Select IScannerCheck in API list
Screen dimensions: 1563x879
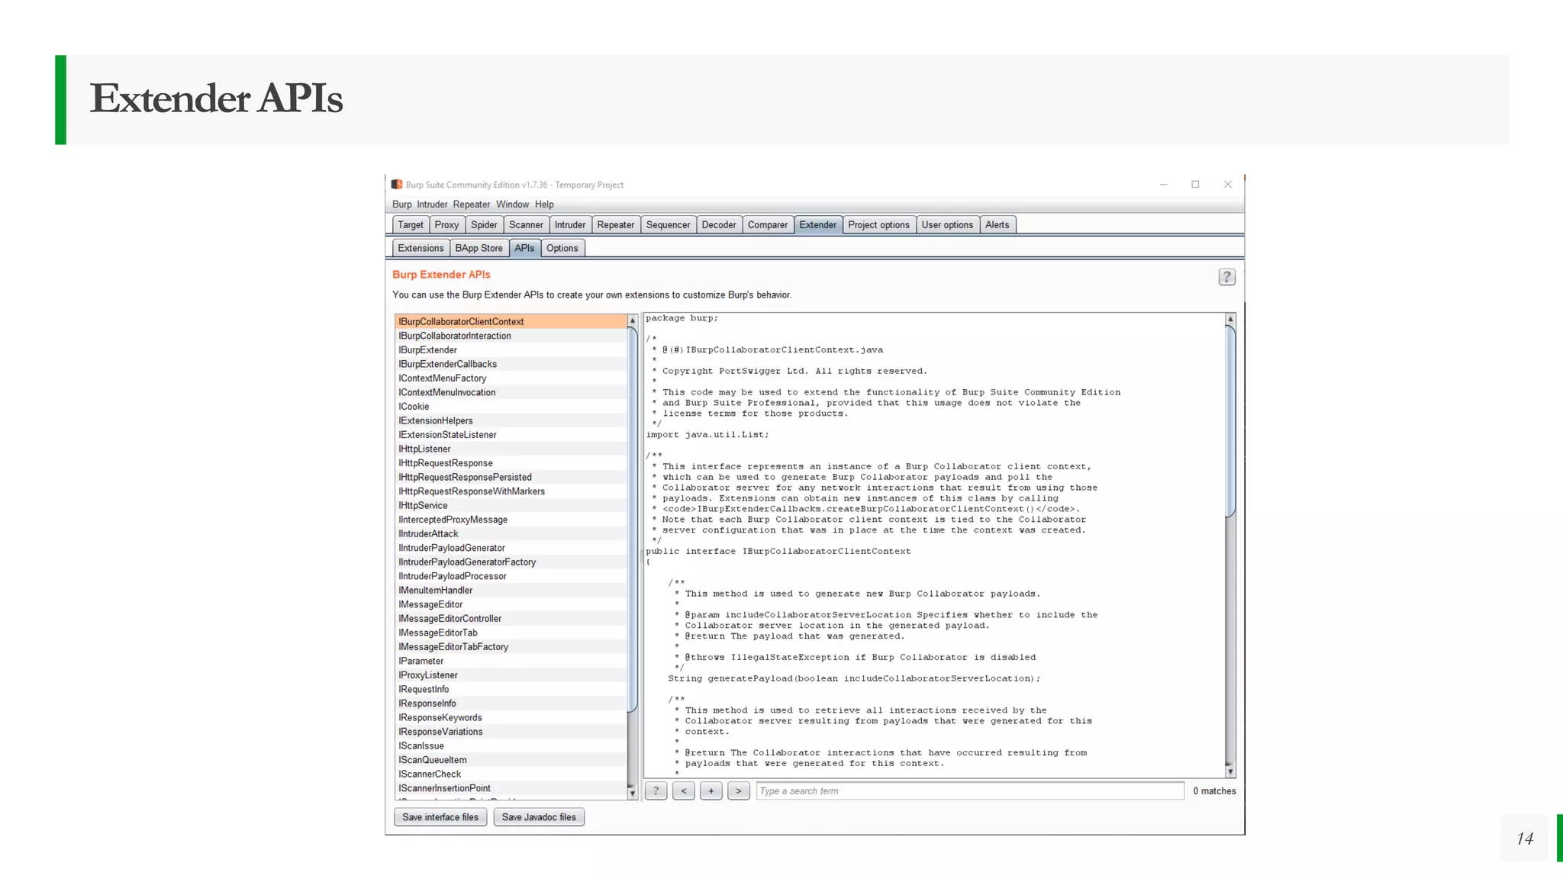(511, 774)
